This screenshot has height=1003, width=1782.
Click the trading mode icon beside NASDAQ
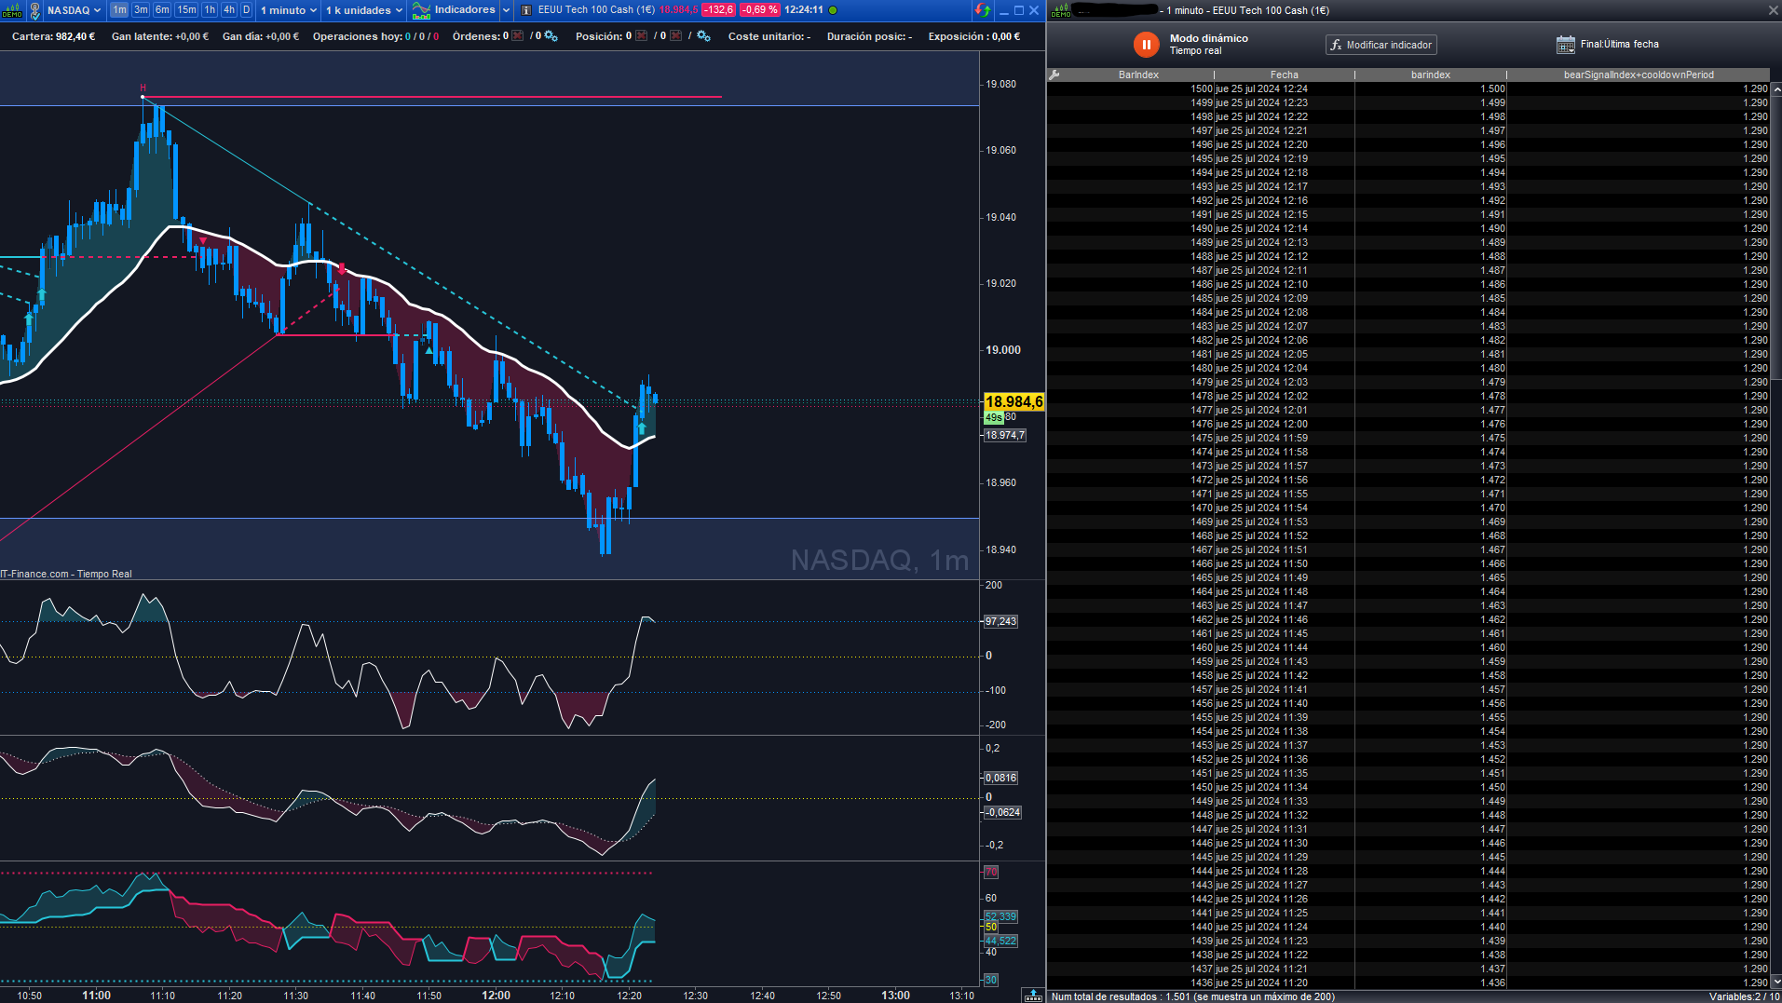click(x=35, y=10)
